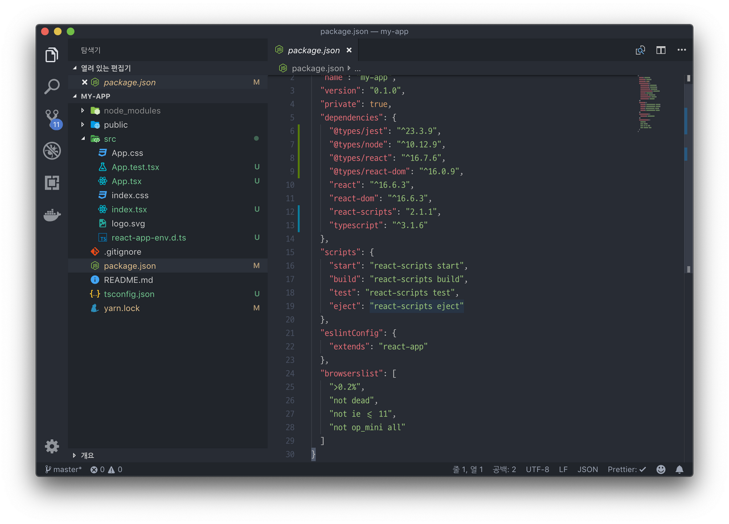Click the Prettier indicator in status bar
Image resolution: width=729 pixels, height=524 pixels.
pyautogui.click(x=626, y=469)
